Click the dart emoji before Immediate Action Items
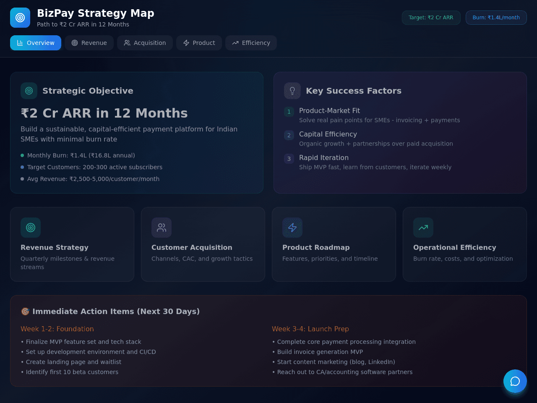Screen dimensions: 537x403 coord(25,311)
